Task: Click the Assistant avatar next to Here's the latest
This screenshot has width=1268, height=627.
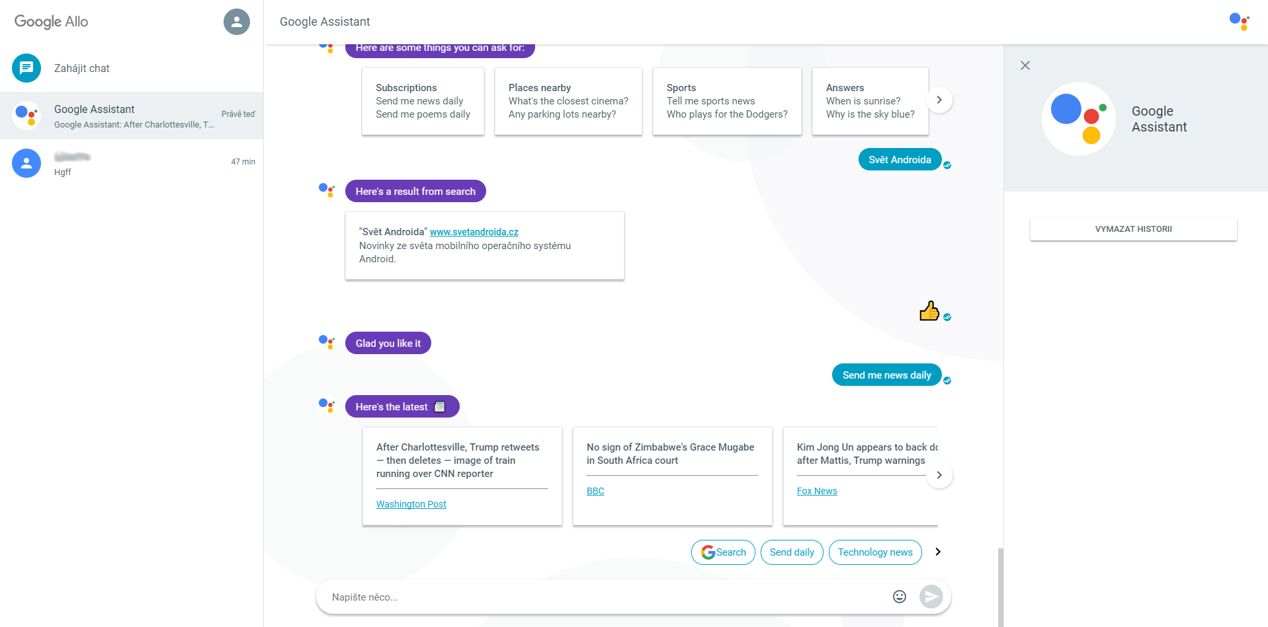Action: (x=327, y=405)
